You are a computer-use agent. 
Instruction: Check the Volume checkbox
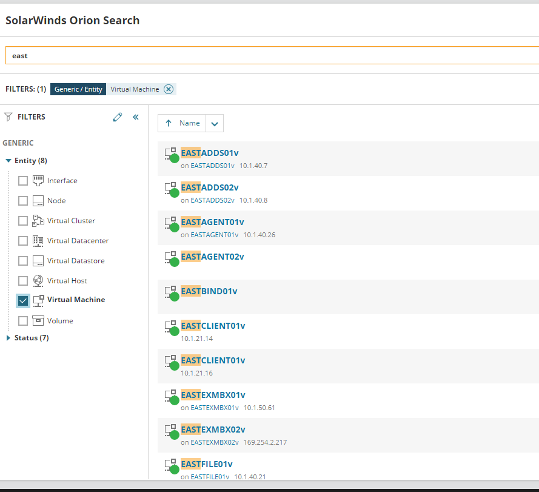(x=23, y=321)
